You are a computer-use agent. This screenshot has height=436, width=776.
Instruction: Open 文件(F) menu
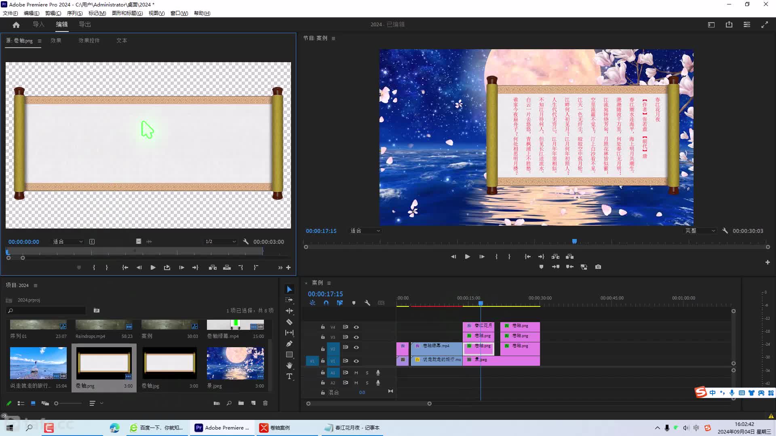pos(10,13)
